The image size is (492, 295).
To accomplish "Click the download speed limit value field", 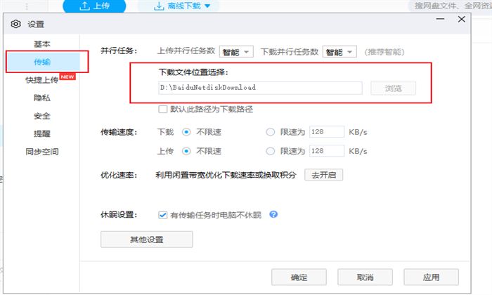I will coord(326,131).
